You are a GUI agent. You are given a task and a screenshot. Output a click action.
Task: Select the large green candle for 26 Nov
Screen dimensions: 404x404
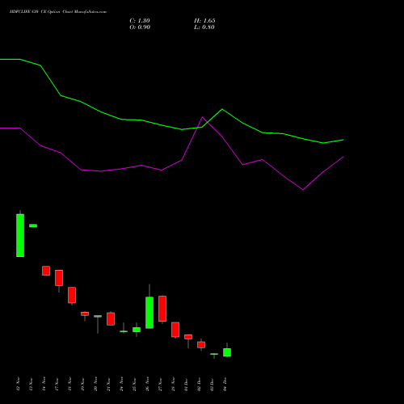[149, 313]
